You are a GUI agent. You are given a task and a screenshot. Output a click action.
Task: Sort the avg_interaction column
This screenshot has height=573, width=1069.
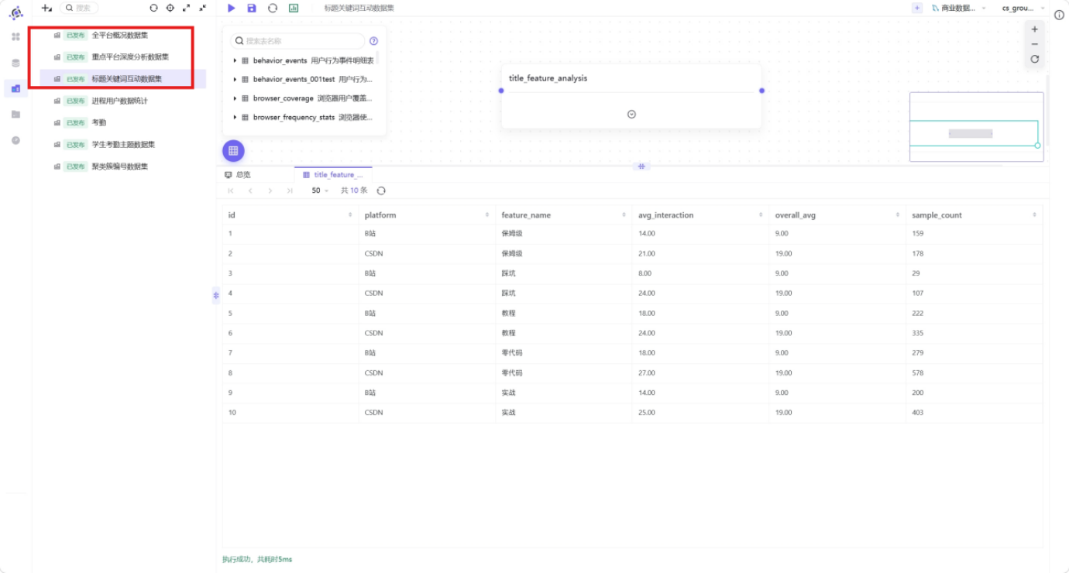pyautogui.click(x=761, y=214)
